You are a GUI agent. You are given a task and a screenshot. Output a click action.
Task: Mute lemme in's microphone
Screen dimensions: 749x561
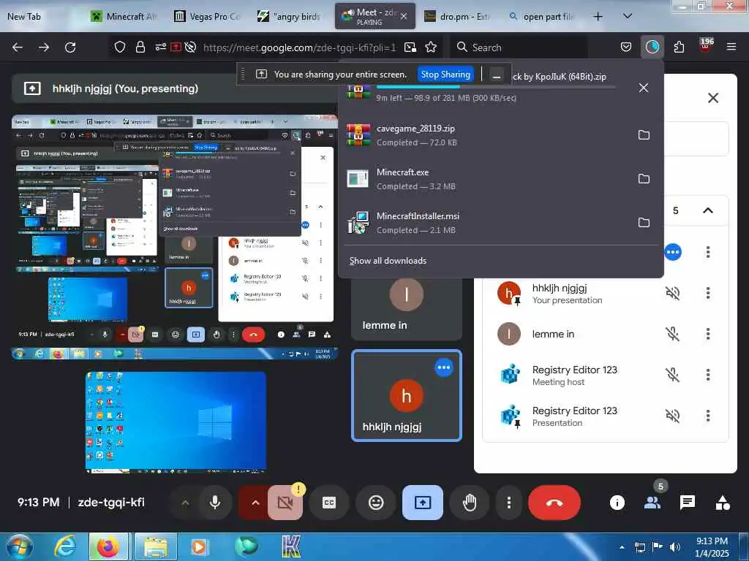point(673,333)
